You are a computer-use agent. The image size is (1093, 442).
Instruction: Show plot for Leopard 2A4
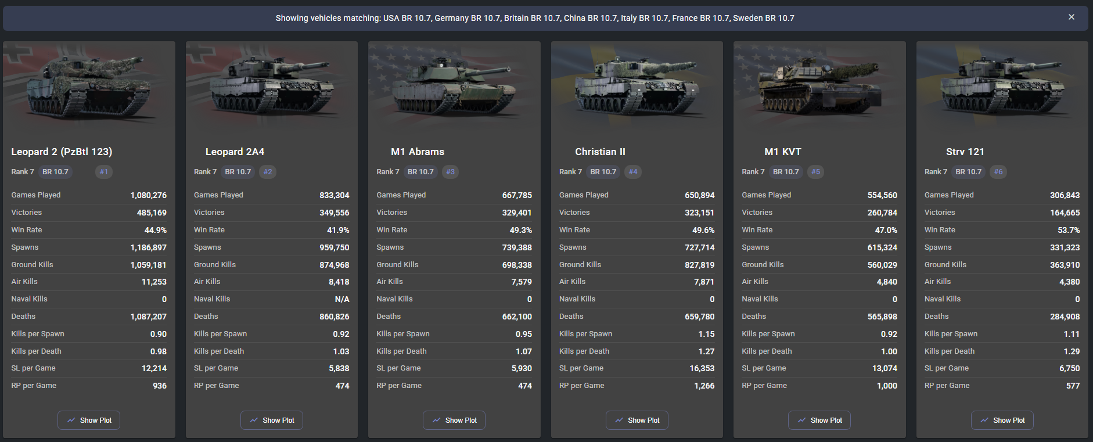271,420
